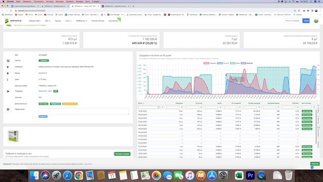Open a new Chrome tab with plus
323x182 pixels.
[x=133, y=6]
